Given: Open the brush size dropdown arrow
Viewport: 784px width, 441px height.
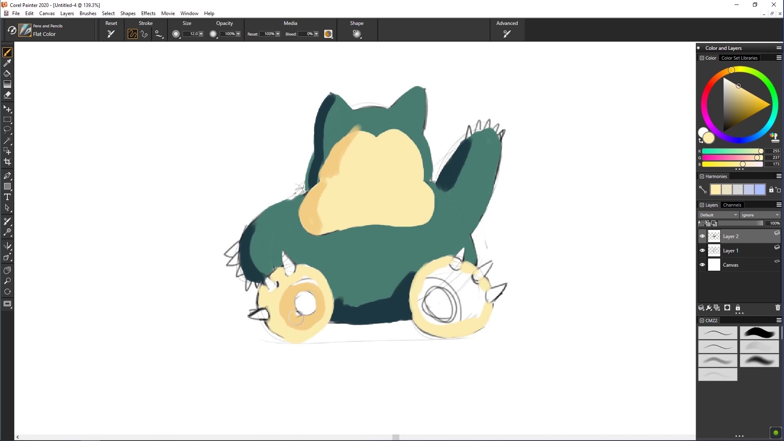Looking at the screenshot, I should 201,34.
